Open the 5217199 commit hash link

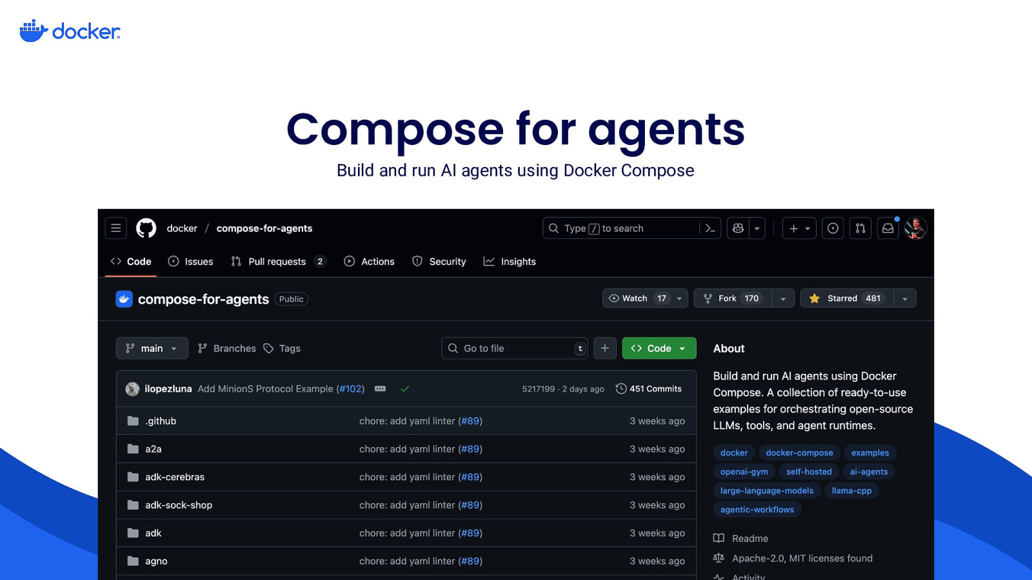point(538,389)
